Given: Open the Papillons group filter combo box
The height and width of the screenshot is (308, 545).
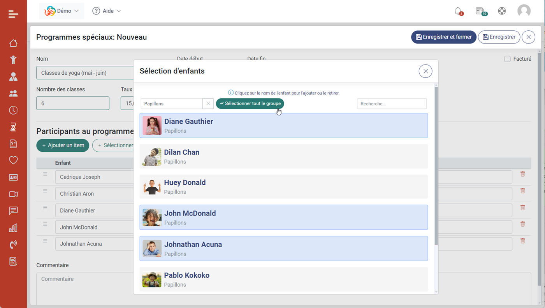Looking at the screenshot, I should click(172, 104).
